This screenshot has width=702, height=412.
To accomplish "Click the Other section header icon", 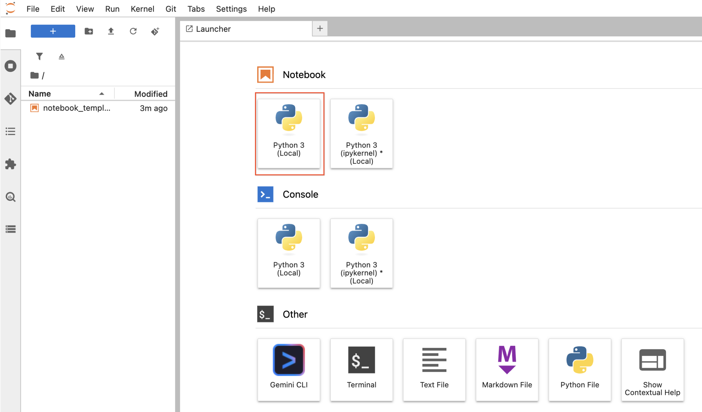I will 265,314.
